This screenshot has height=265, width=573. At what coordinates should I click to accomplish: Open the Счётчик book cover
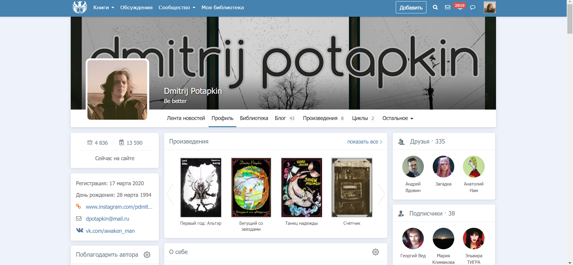[x=352, y=188]
